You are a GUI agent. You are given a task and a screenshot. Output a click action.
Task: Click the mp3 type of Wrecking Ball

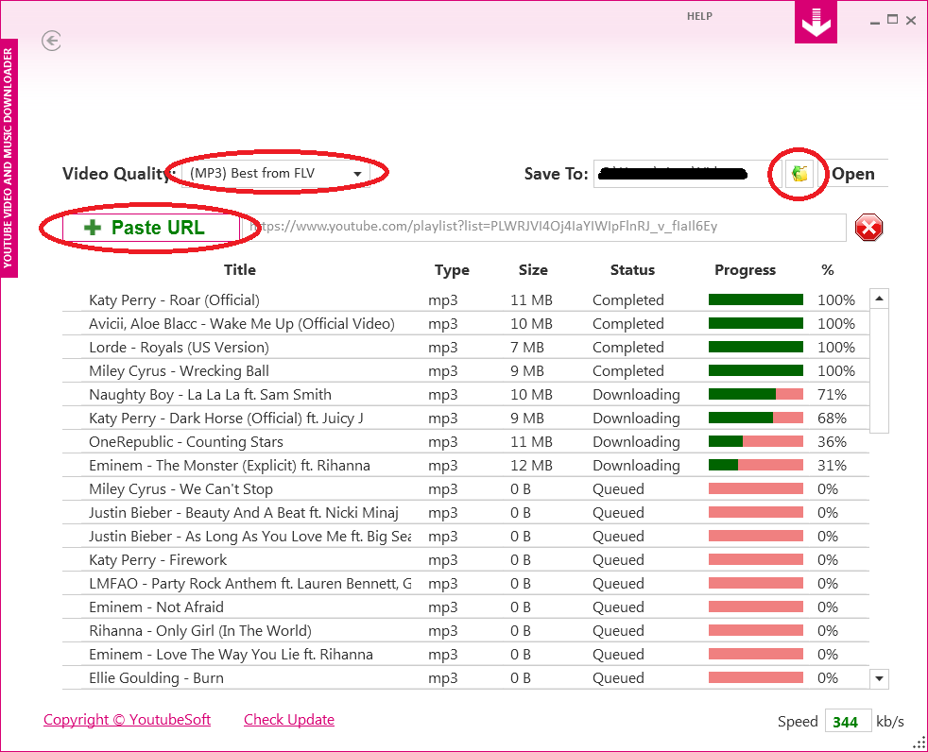point(442,371)
